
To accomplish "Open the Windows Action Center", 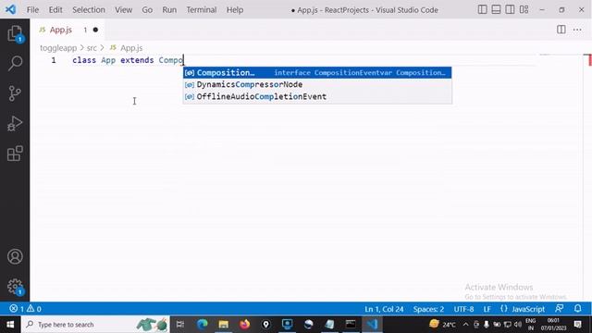I will [577, 325].
